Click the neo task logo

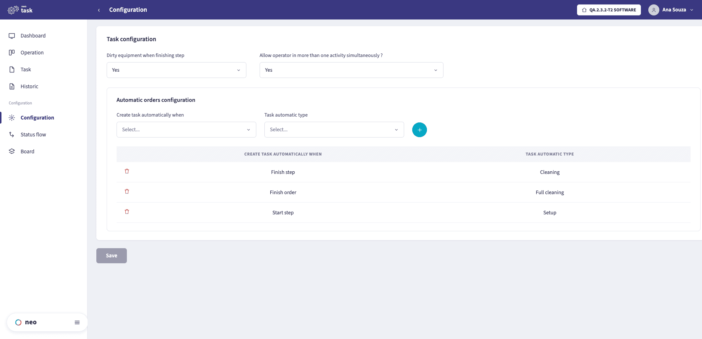click(x=20, y=10)
